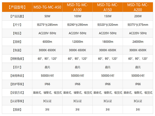Click IP66 in the A200 column
This screenshot has height=116, width=155.
(138, 84)
